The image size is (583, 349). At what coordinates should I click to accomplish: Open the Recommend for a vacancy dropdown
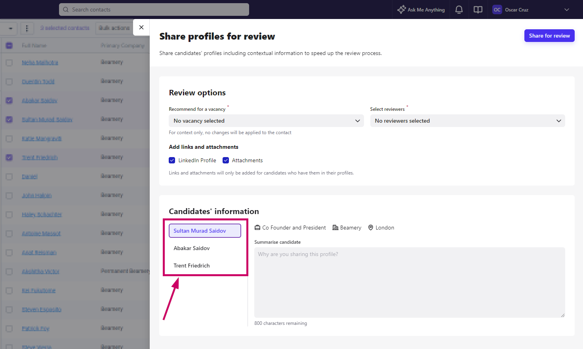pos(266,121)
